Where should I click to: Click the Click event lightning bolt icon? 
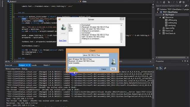coord(80,1)
